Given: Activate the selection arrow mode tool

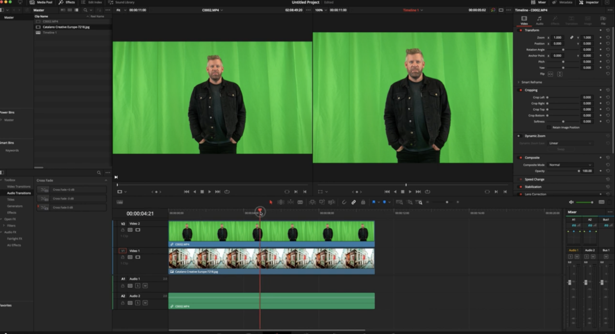Looking at the screenshot, I should pos(271,202).
